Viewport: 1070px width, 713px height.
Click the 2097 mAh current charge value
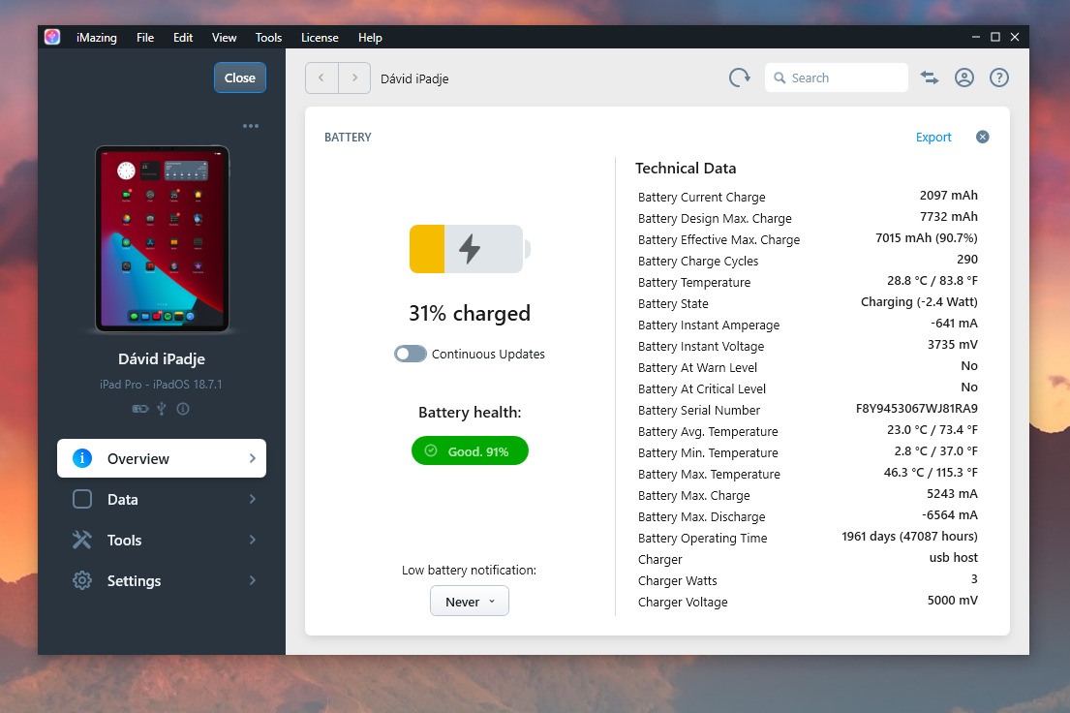click(949, 196)
